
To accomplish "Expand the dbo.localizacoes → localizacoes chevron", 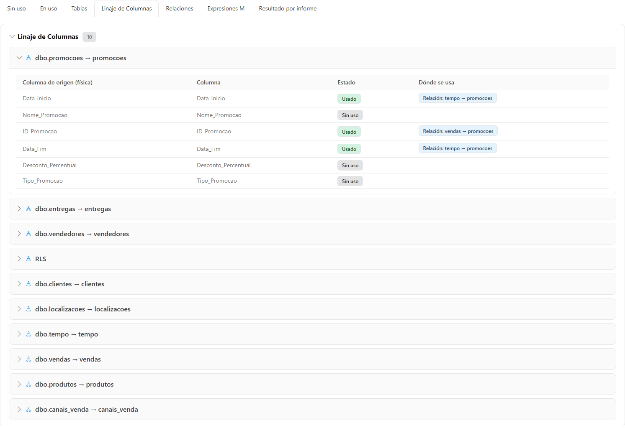I will pyautogui.click(x=19, y=309).
